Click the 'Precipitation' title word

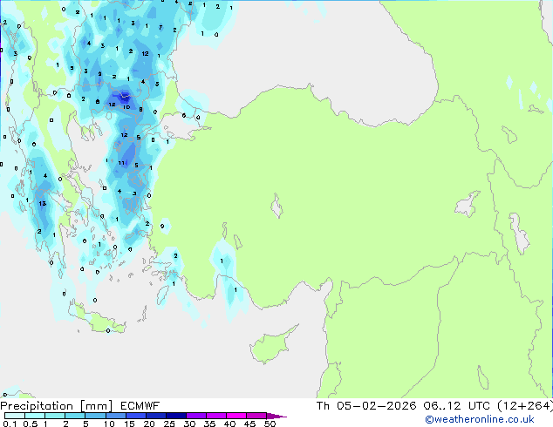click(37, 406)
